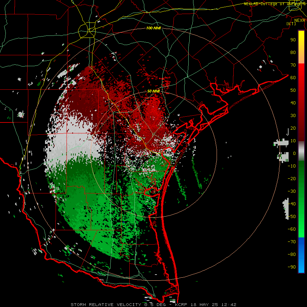Image resolution: width=307 pixels, height=307 pixels.
Task: Click "STORM RELATIVE VELOCITY" in the bottom caption
Action: tap(106, 305)
